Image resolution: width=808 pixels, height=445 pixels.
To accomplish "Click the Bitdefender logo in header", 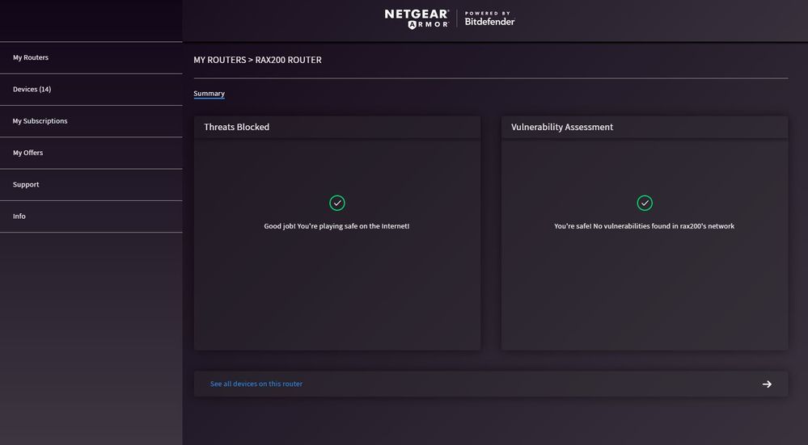I will tap(489, 22).
